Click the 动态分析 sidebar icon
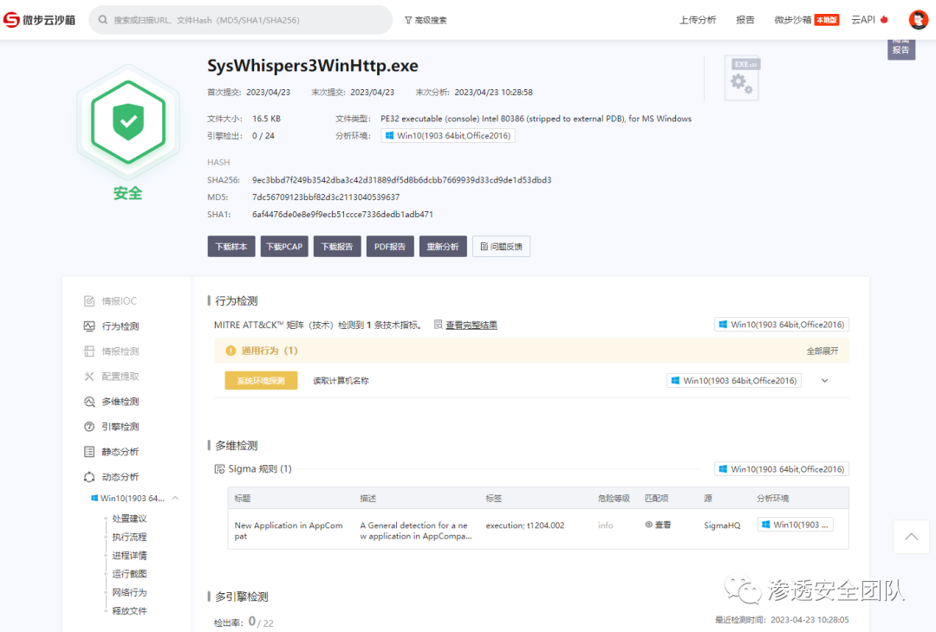The width and height of the screenshot is (936, 632). point(89,476)
